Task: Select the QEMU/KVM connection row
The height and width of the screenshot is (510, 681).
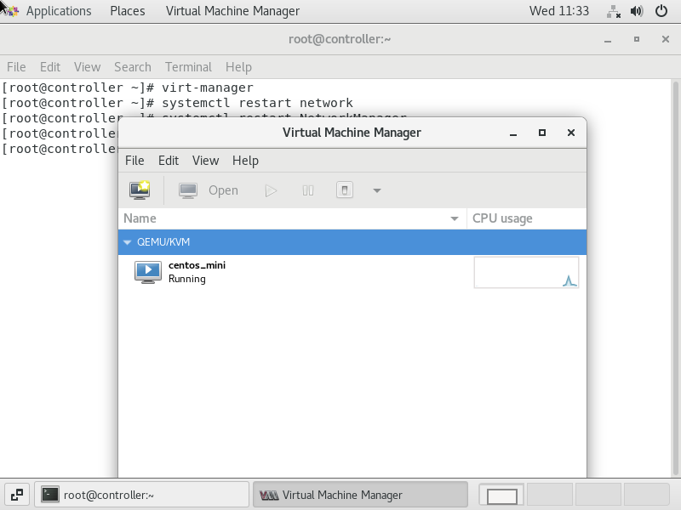Action: [352, 242]
